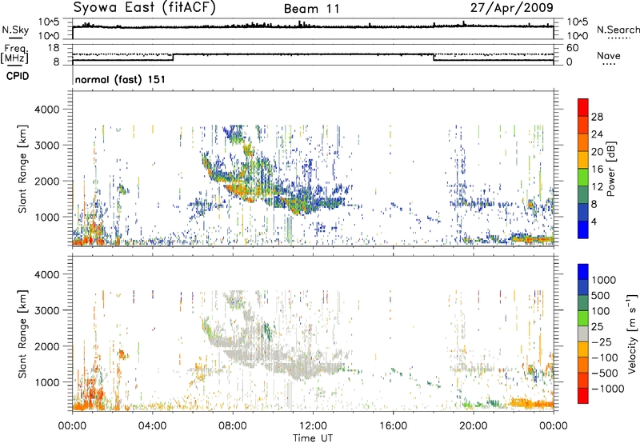
Task: Pick the bright blue top segment of velocity colorbar
Action: tap(583, 272)
